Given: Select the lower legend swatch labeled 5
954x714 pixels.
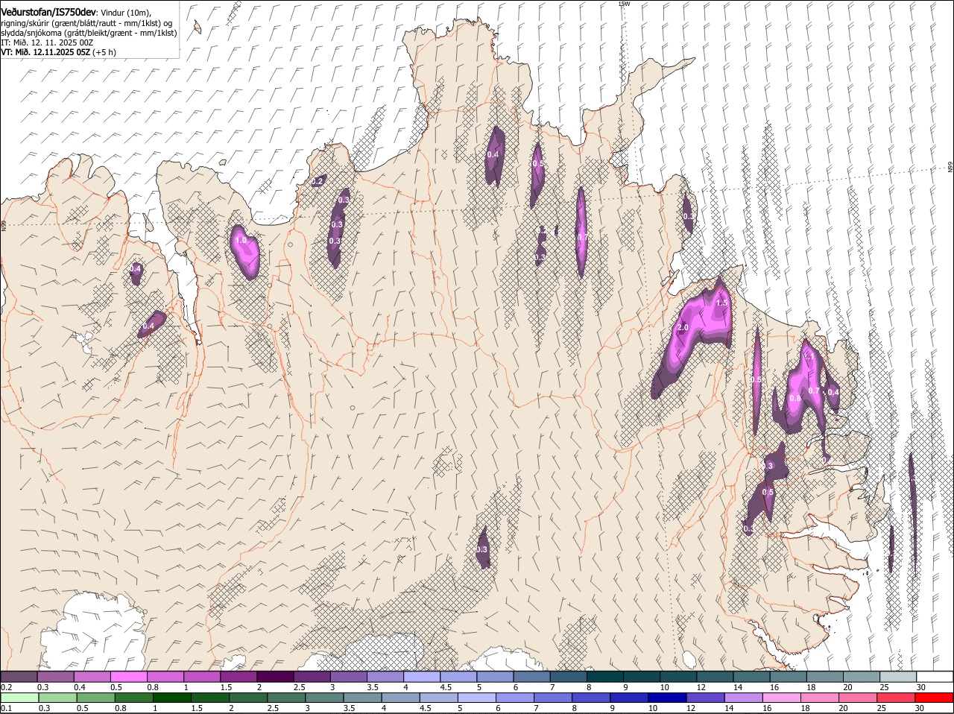Looking at the screenshot, I should click(477, 698).
